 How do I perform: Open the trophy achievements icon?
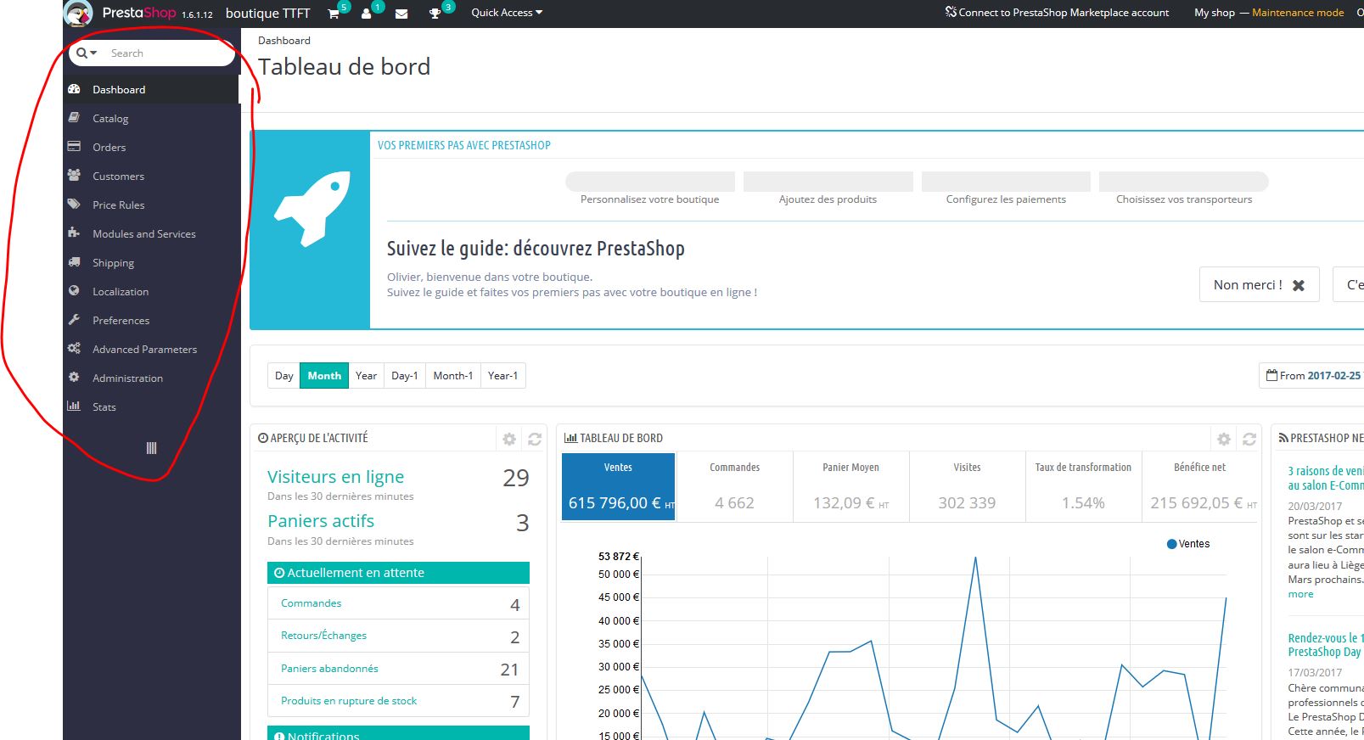click(435, 14)
